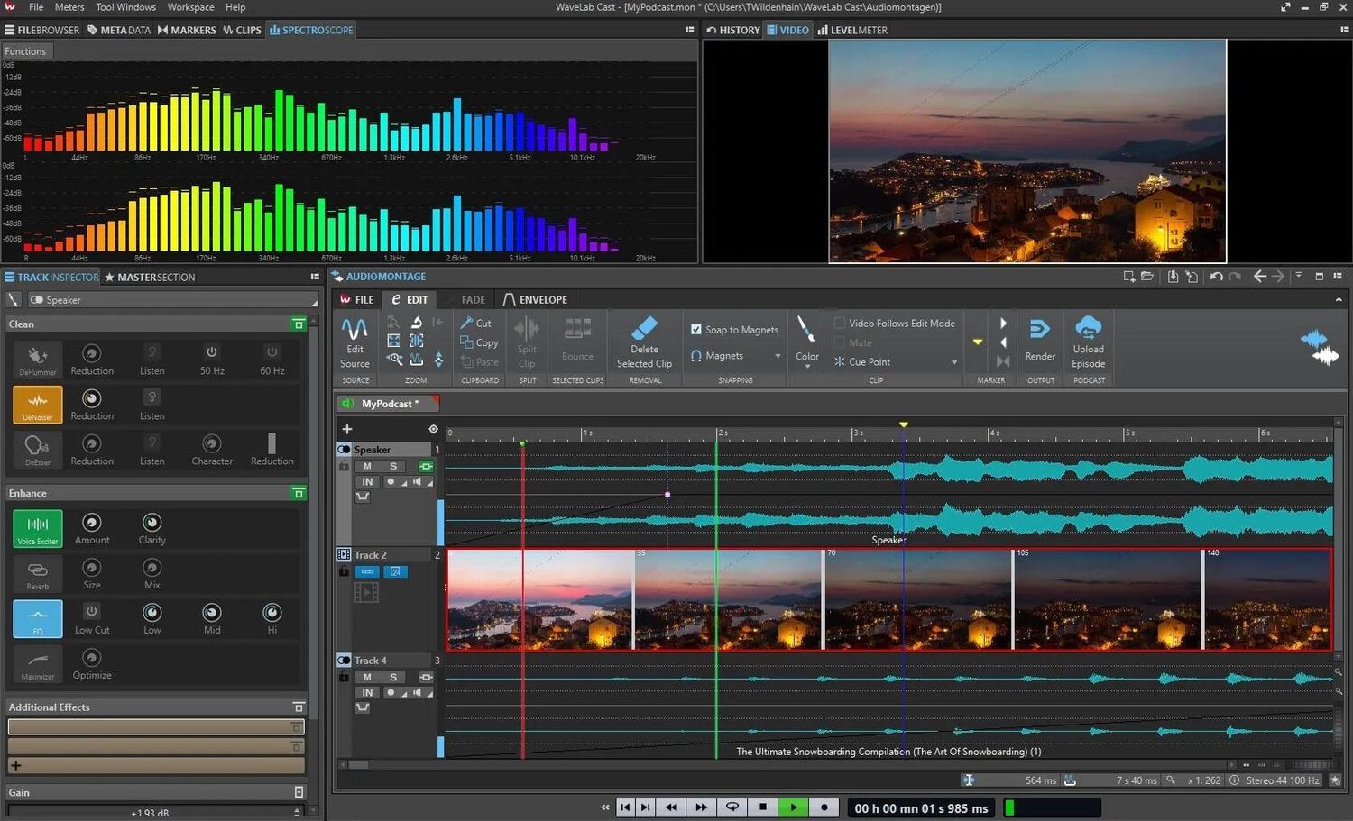Open the Workspace menu
This screenshot has width=1353, height=821.
point(190,7)
